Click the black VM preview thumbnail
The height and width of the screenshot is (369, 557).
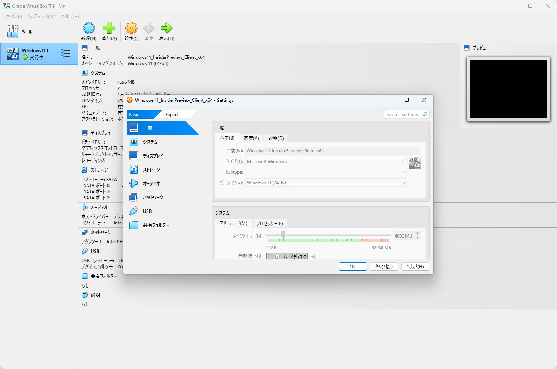[509, 89]
